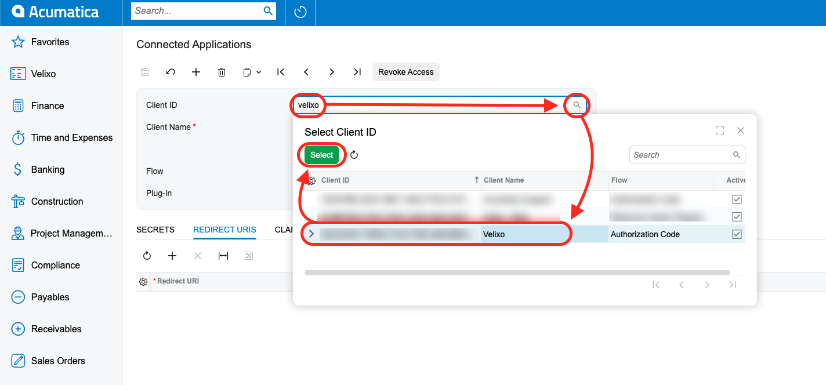
Task: Click the horizontal scrollbar in dialog
Action: 517,273
